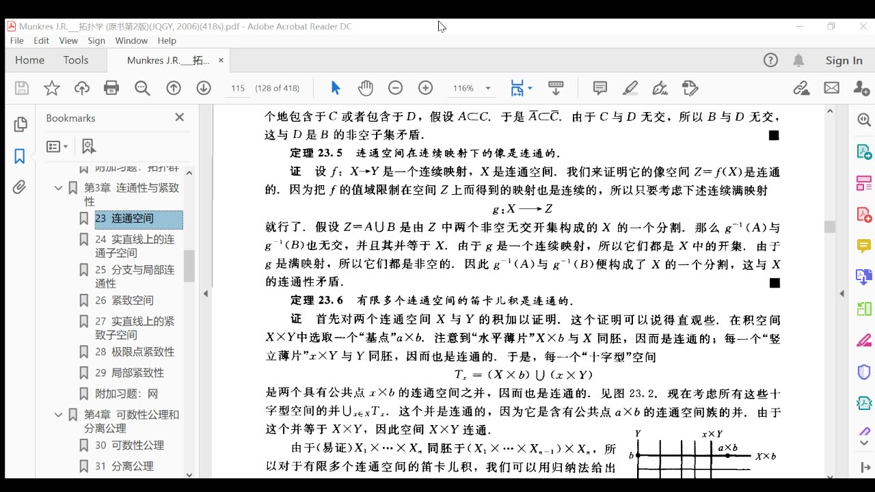Go to previous page arrow

coord(174,88)
